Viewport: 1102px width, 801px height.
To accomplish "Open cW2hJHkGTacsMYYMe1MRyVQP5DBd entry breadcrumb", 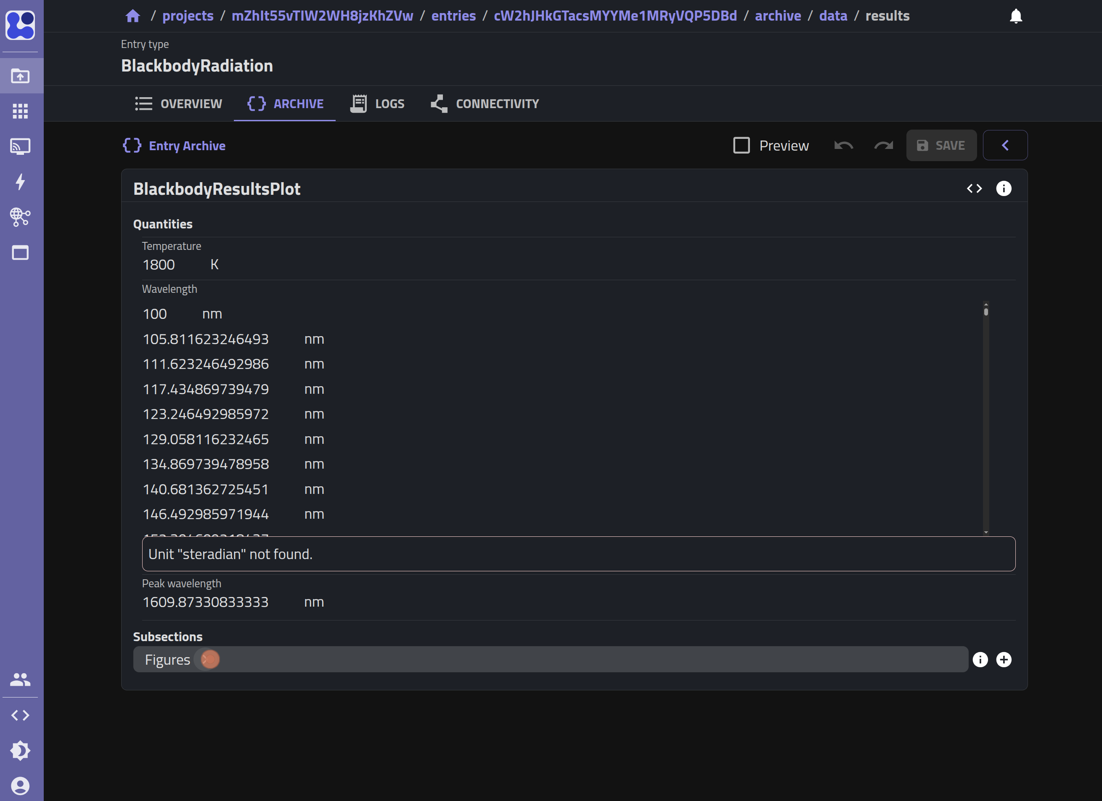I will coord(616,16).
